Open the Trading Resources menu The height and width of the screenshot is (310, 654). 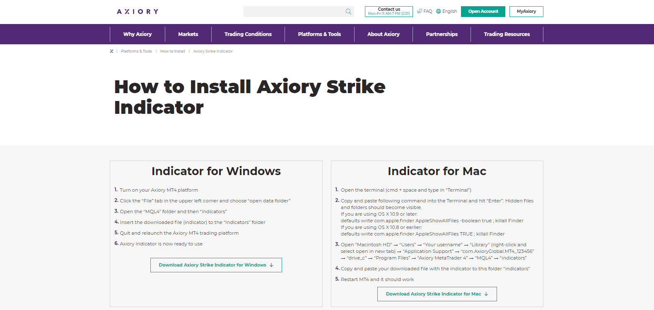[507, 34]
